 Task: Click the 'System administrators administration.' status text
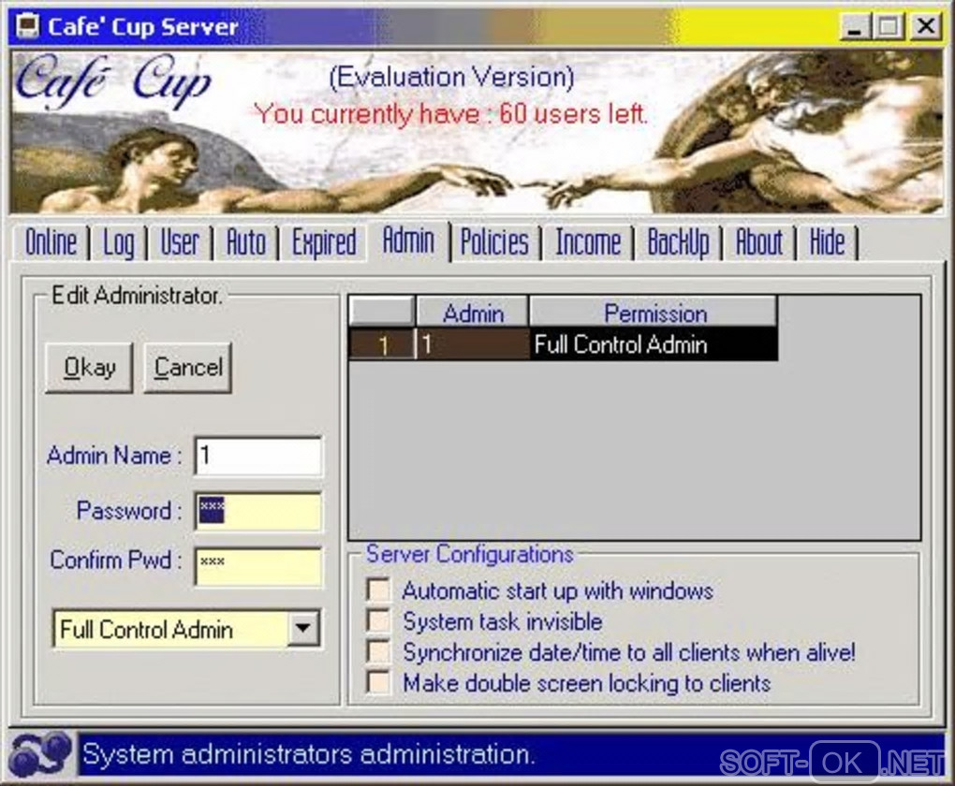coord(309,754)
